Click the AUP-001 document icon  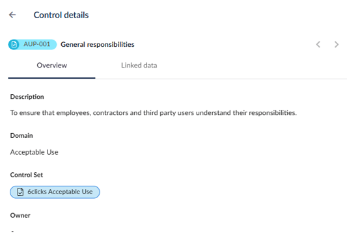(14, 44)
